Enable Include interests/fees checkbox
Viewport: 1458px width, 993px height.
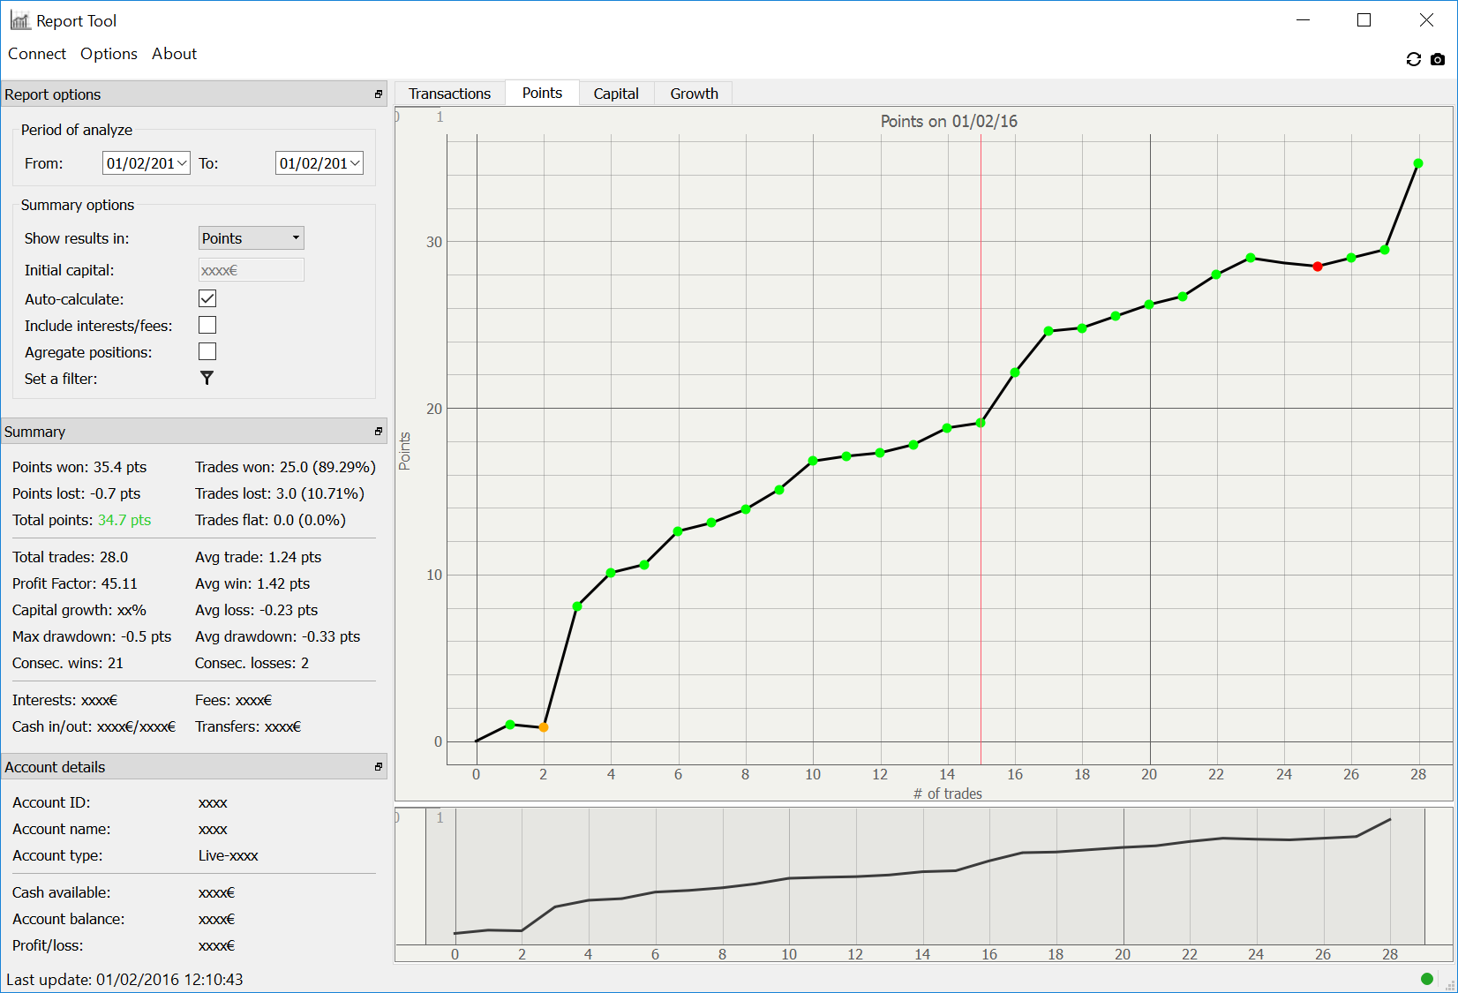(207, 326)
